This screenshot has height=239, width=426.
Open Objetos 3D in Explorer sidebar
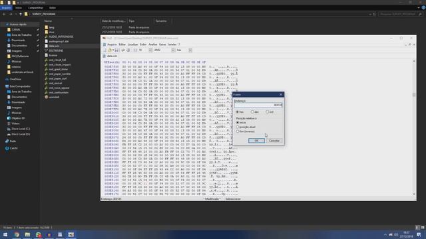click(18, 118)
